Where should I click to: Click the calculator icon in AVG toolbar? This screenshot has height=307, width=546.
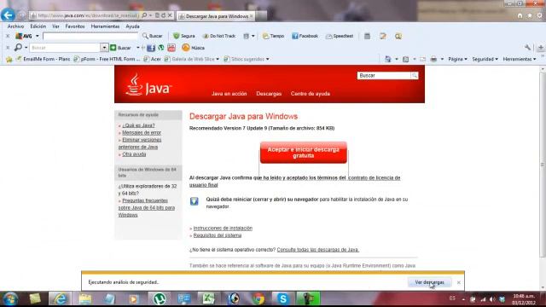point(367,36)
